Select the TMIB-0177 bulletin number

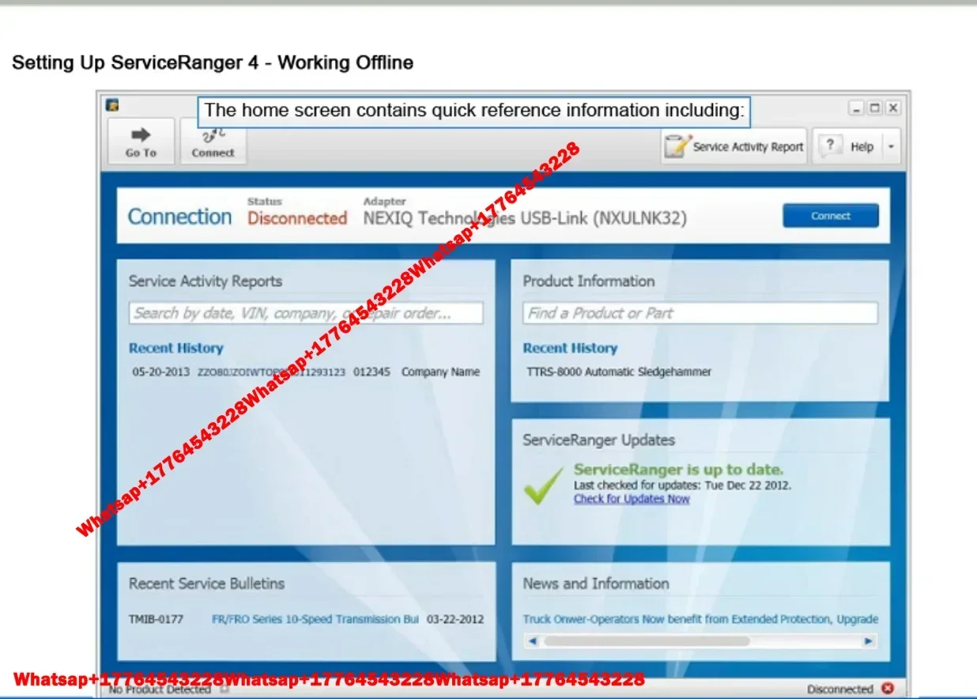[156, 619]
